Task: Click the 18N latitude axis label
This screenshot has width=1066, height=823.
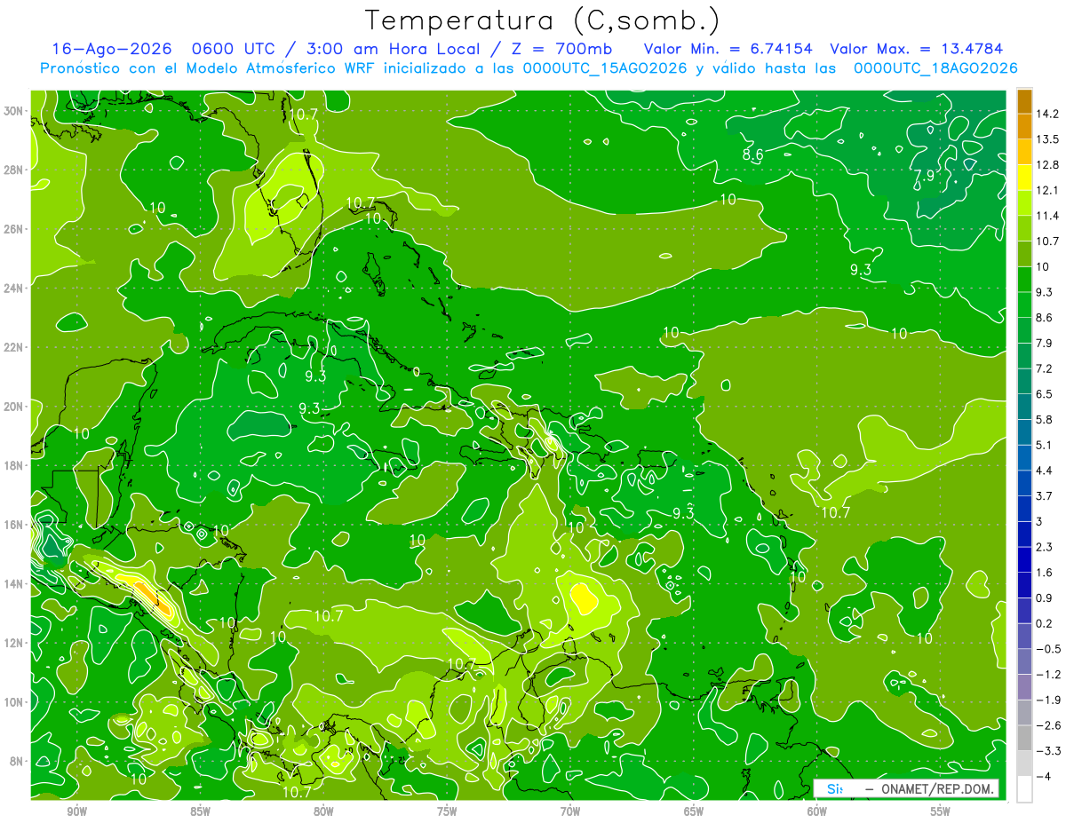Action: tap(15, 465)
